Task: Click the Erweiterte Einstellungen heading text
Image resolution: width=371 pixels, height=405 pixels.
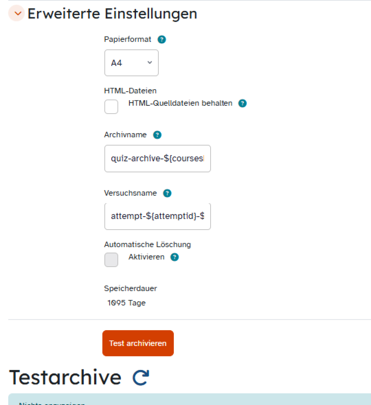Action: [x=112, y=14]
